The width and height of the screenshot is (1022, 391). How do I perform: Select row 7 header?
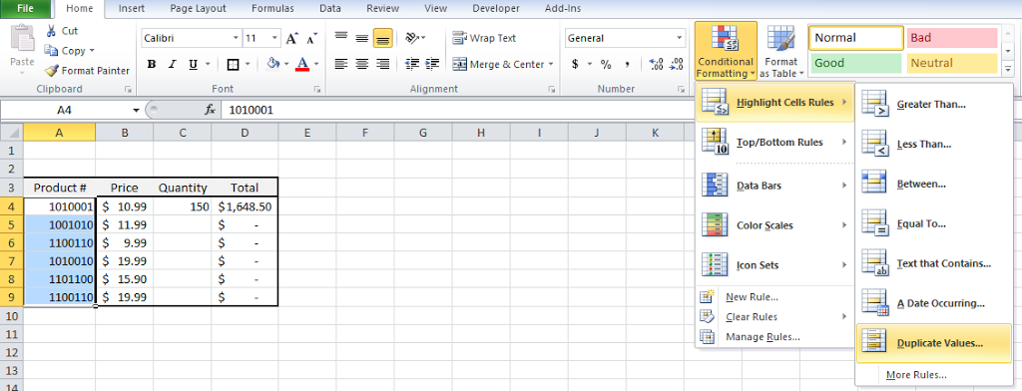coord(11,260)
